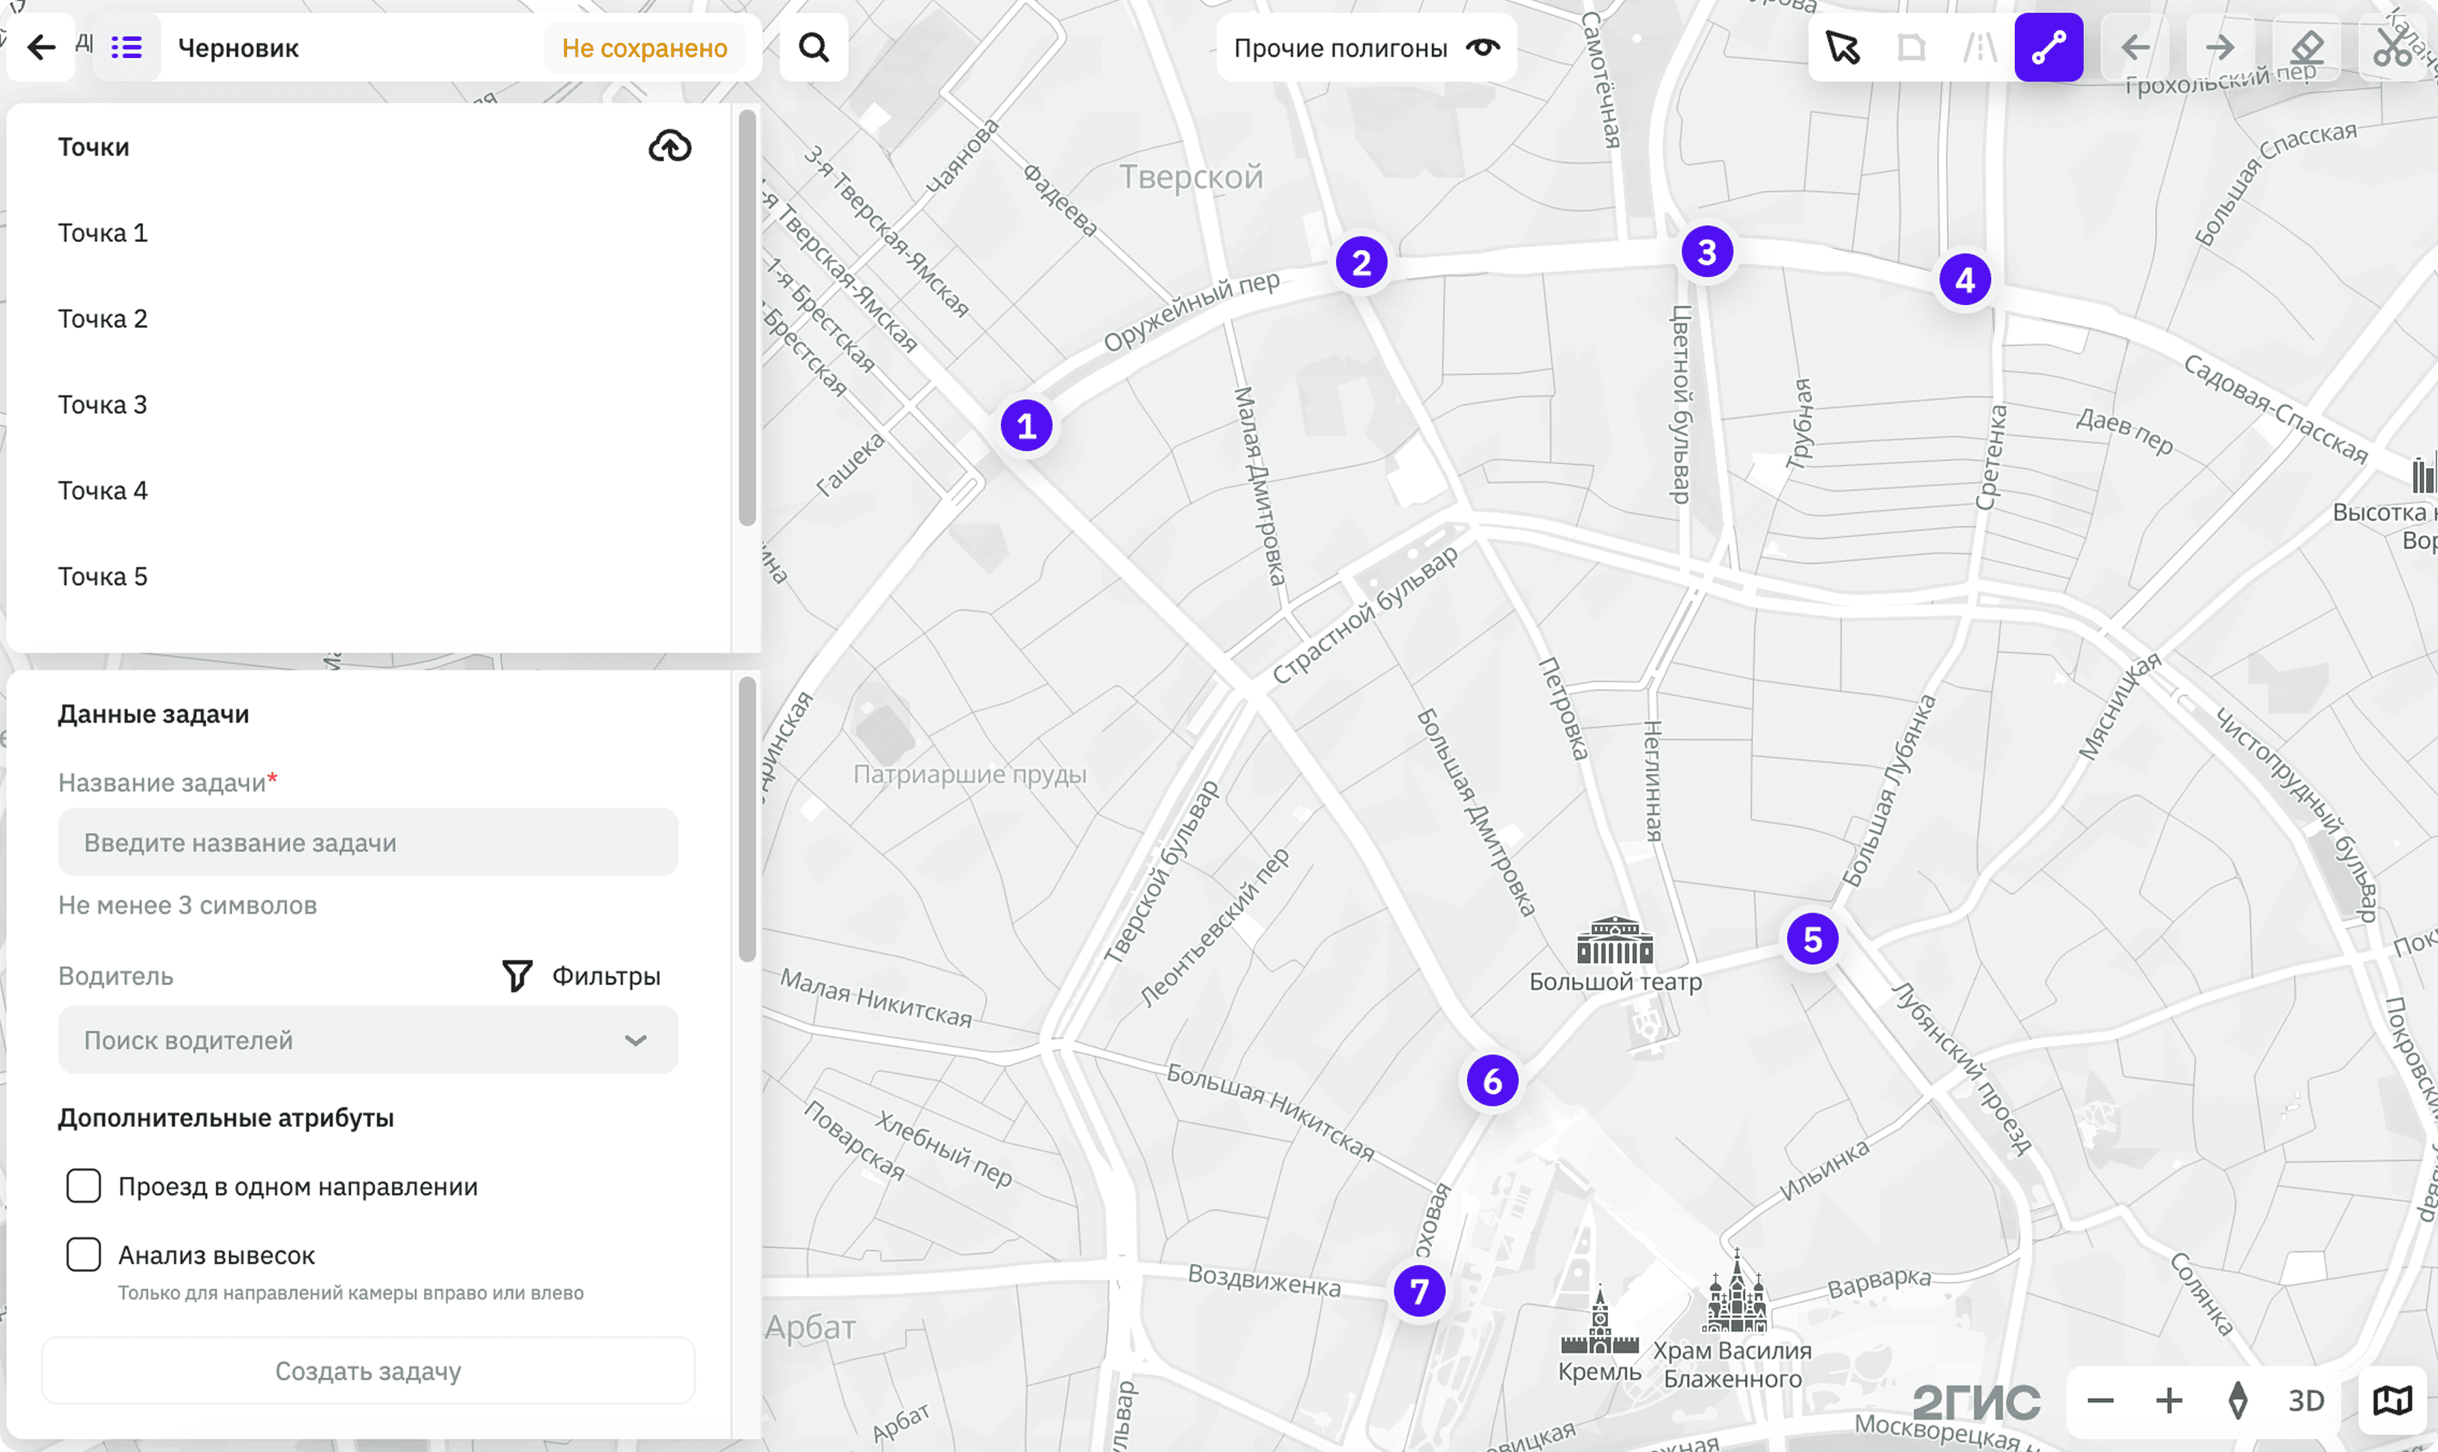
Task: Click the Фильтры funnel icon
Action: pos(516,975)
